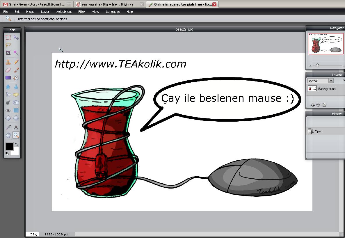
Task: Click the Navigator image thumbnail
Action: click(326, 44)
